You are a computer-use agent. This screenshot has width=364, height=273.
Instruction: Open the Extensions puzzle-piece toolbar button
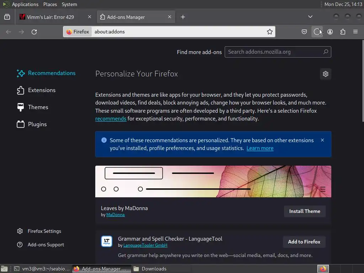pyautogui.click(x=343, y=32)
